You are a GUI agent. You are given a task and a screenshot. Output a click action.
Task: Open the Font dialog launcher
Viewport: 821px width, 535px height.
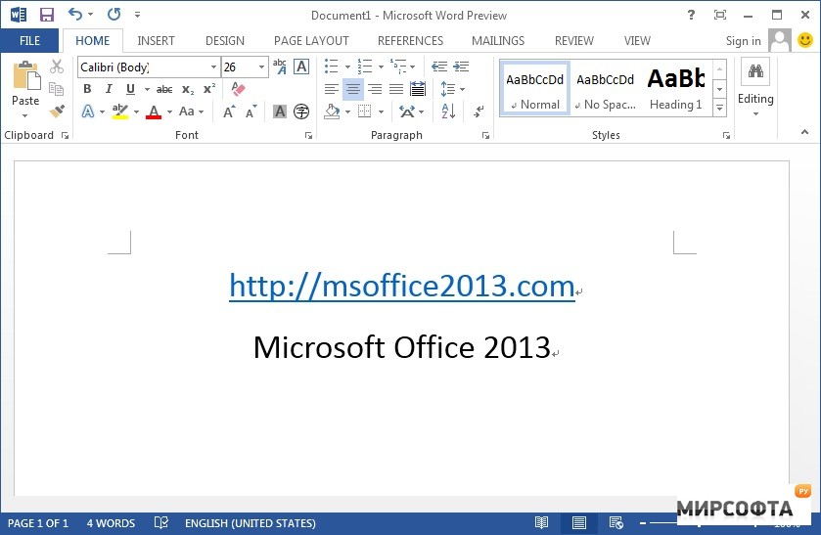click(308, 136)
